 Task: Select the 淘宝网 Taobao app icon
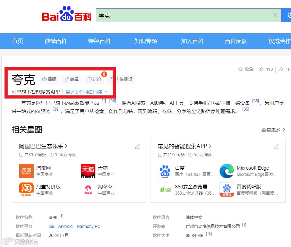pyautogui.click(x=26, y=171)
